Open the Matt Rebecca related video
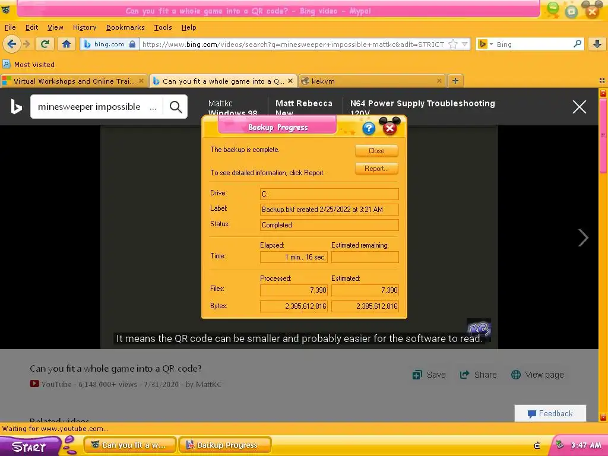The image size is (608, 456). click(303, 107)
